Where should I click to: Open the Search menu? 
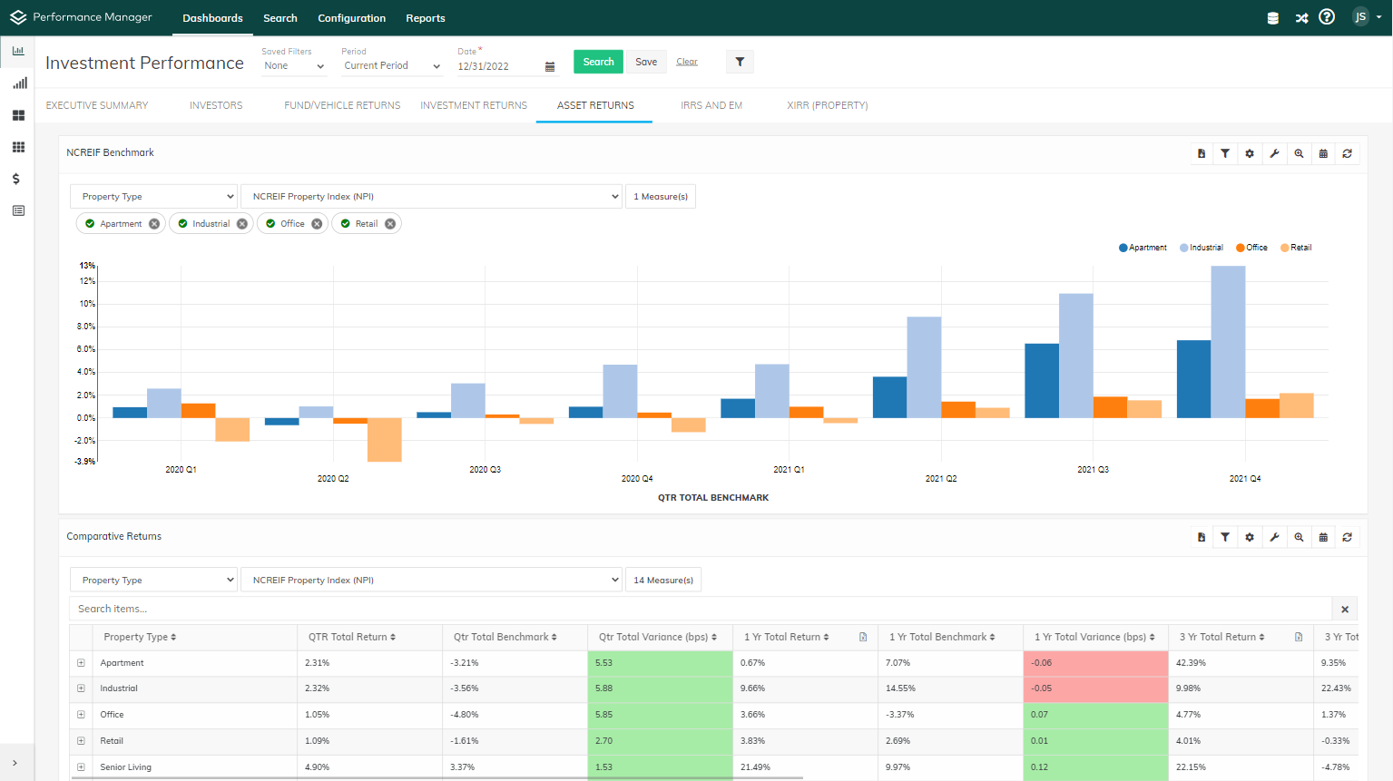pos(280,18)
